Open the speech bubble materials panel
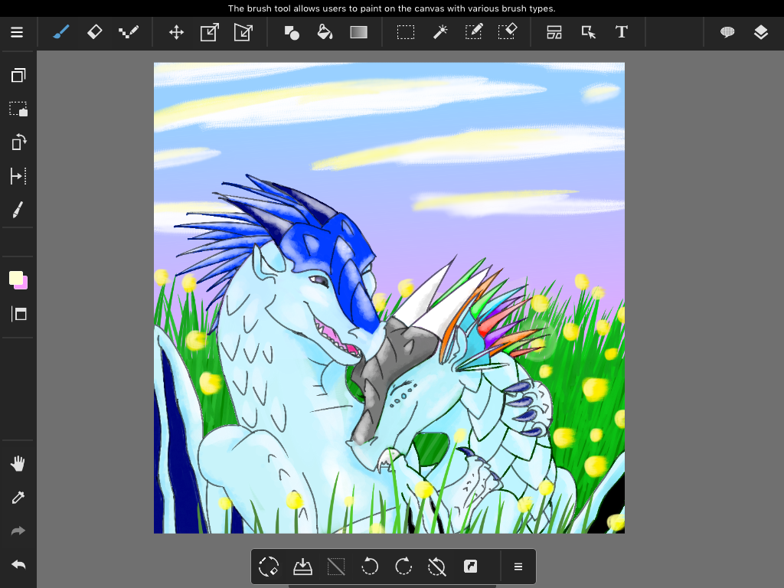 click(727, 32)
